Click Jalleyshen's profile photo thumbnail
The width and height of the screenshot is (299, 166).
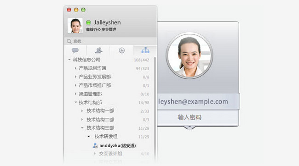[x=75, y=26]
